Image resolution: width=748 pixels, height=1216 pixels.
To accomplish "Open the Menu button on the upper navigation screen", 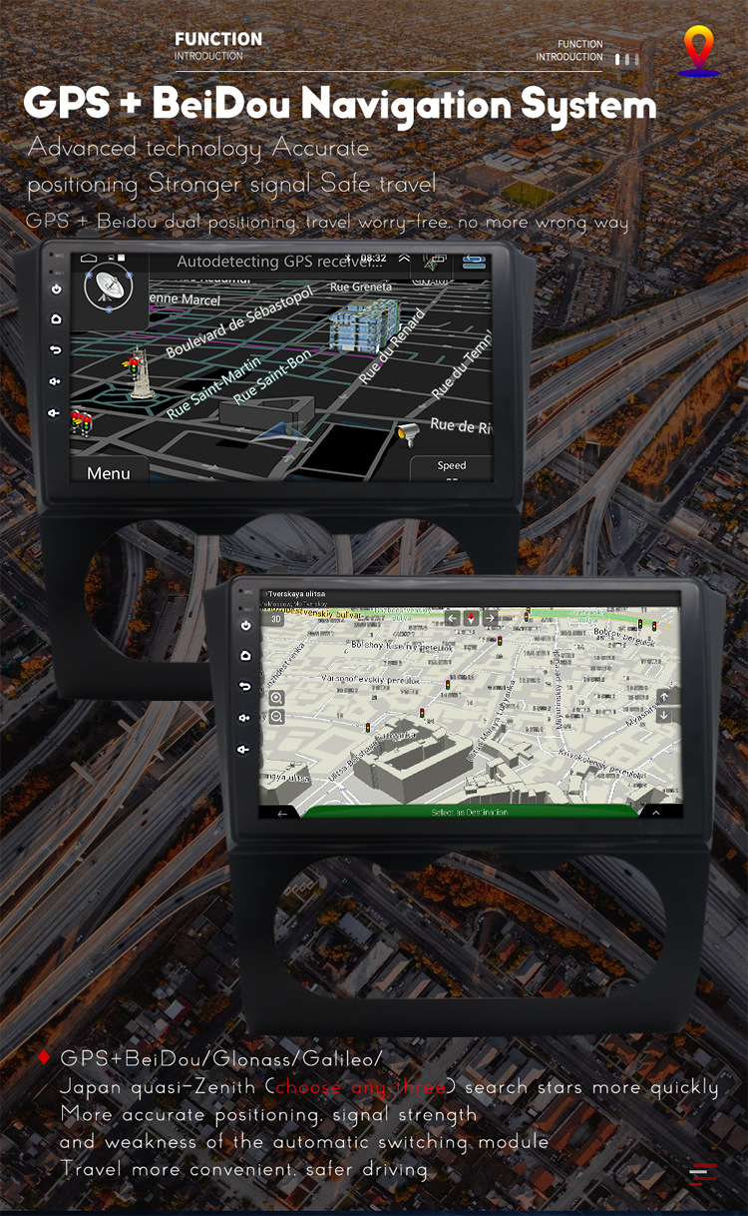I will click(109, 472).
